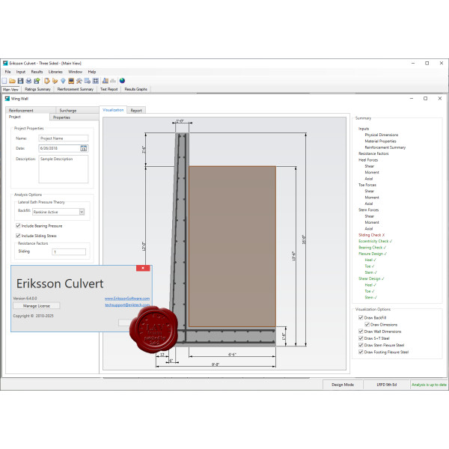Open the Help menu

(92, 72)
